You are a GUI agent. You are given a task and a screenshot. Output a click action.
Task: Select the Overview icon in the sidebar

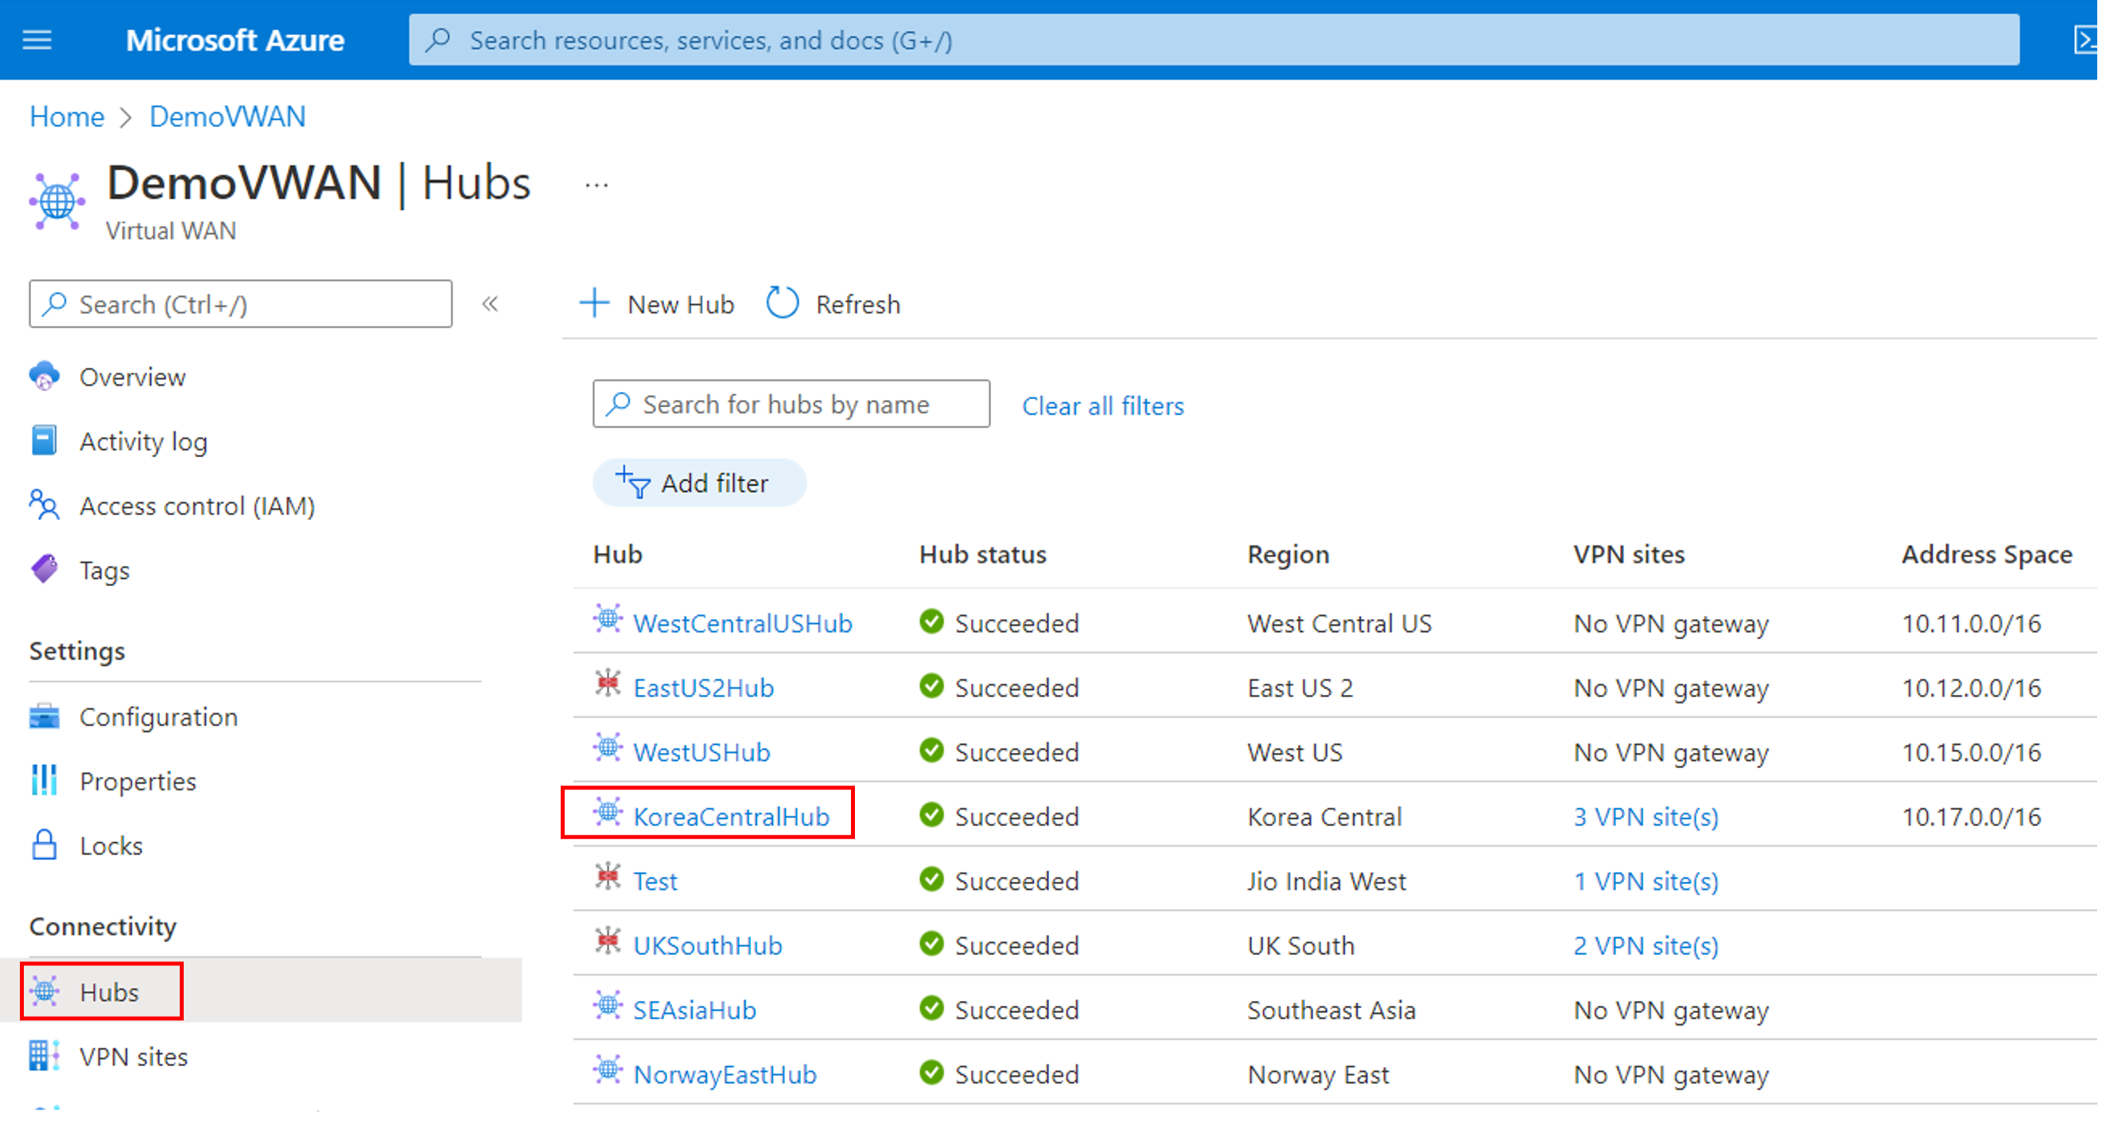[44, 376]
